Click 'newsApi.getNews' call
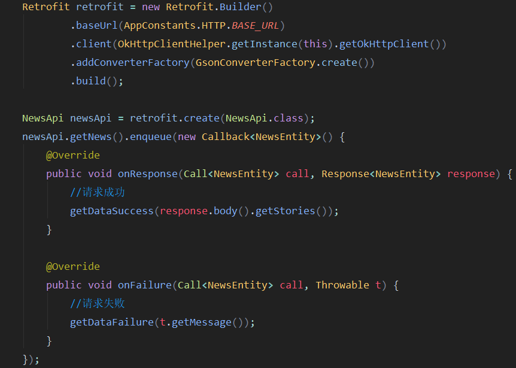 click(x=67, y=137)
